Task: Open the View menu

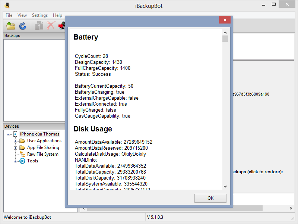Action: click(x=22, y=15)
